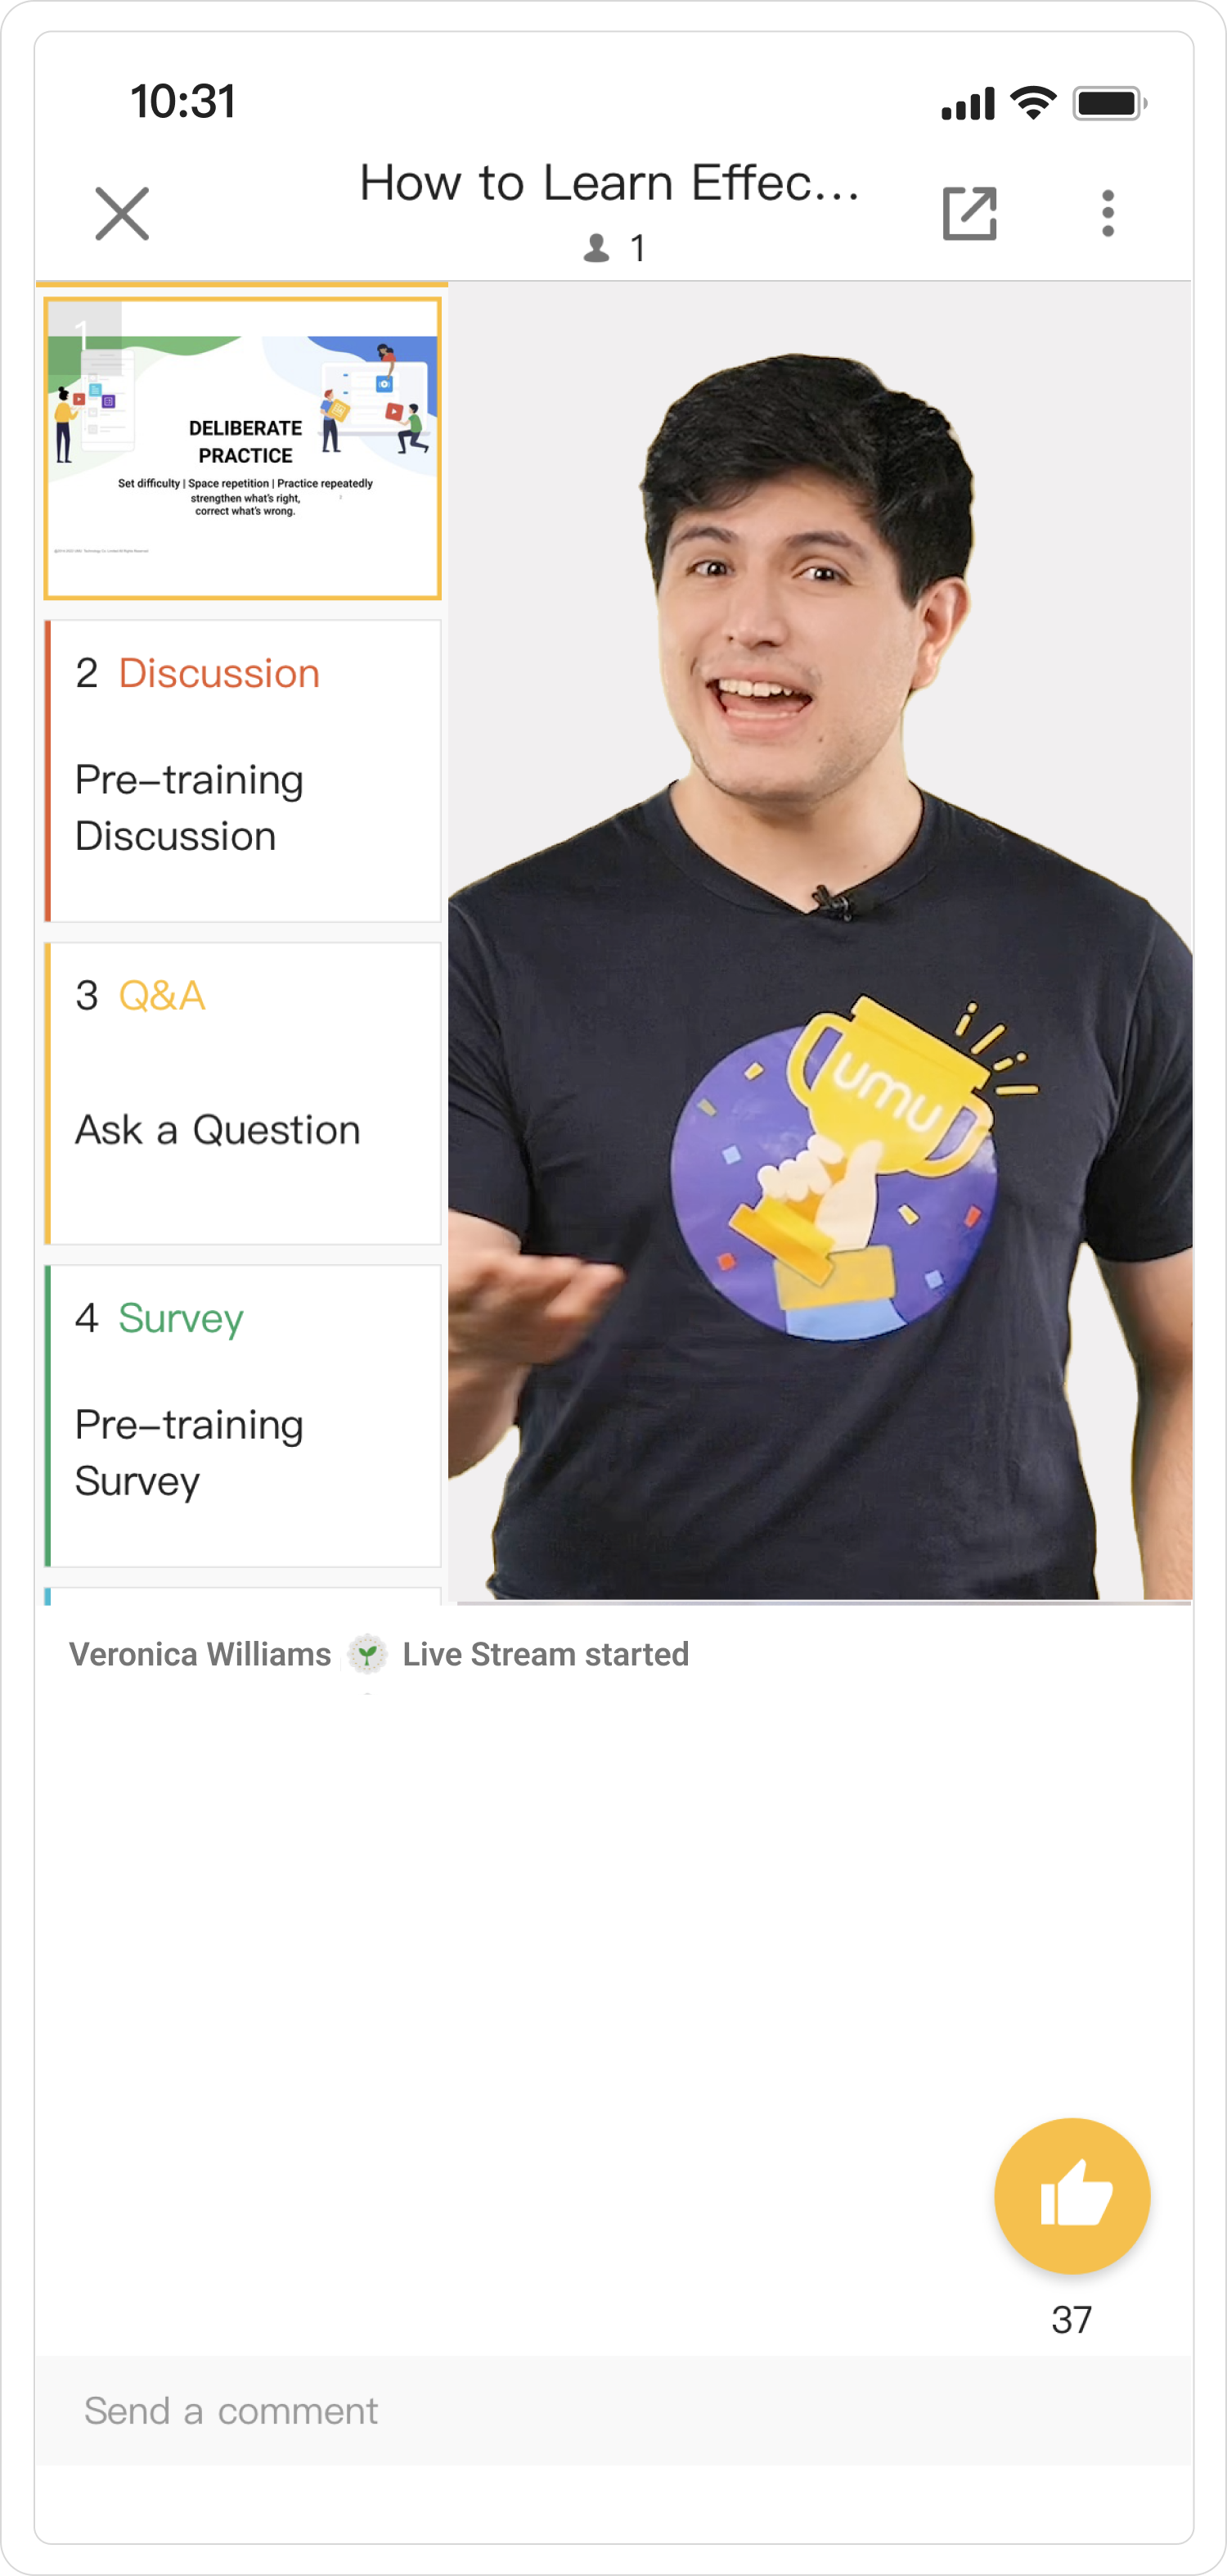Open the share/external link icon
The width and height of the screenshot is (1227, 2576).
tap(969, 213)
